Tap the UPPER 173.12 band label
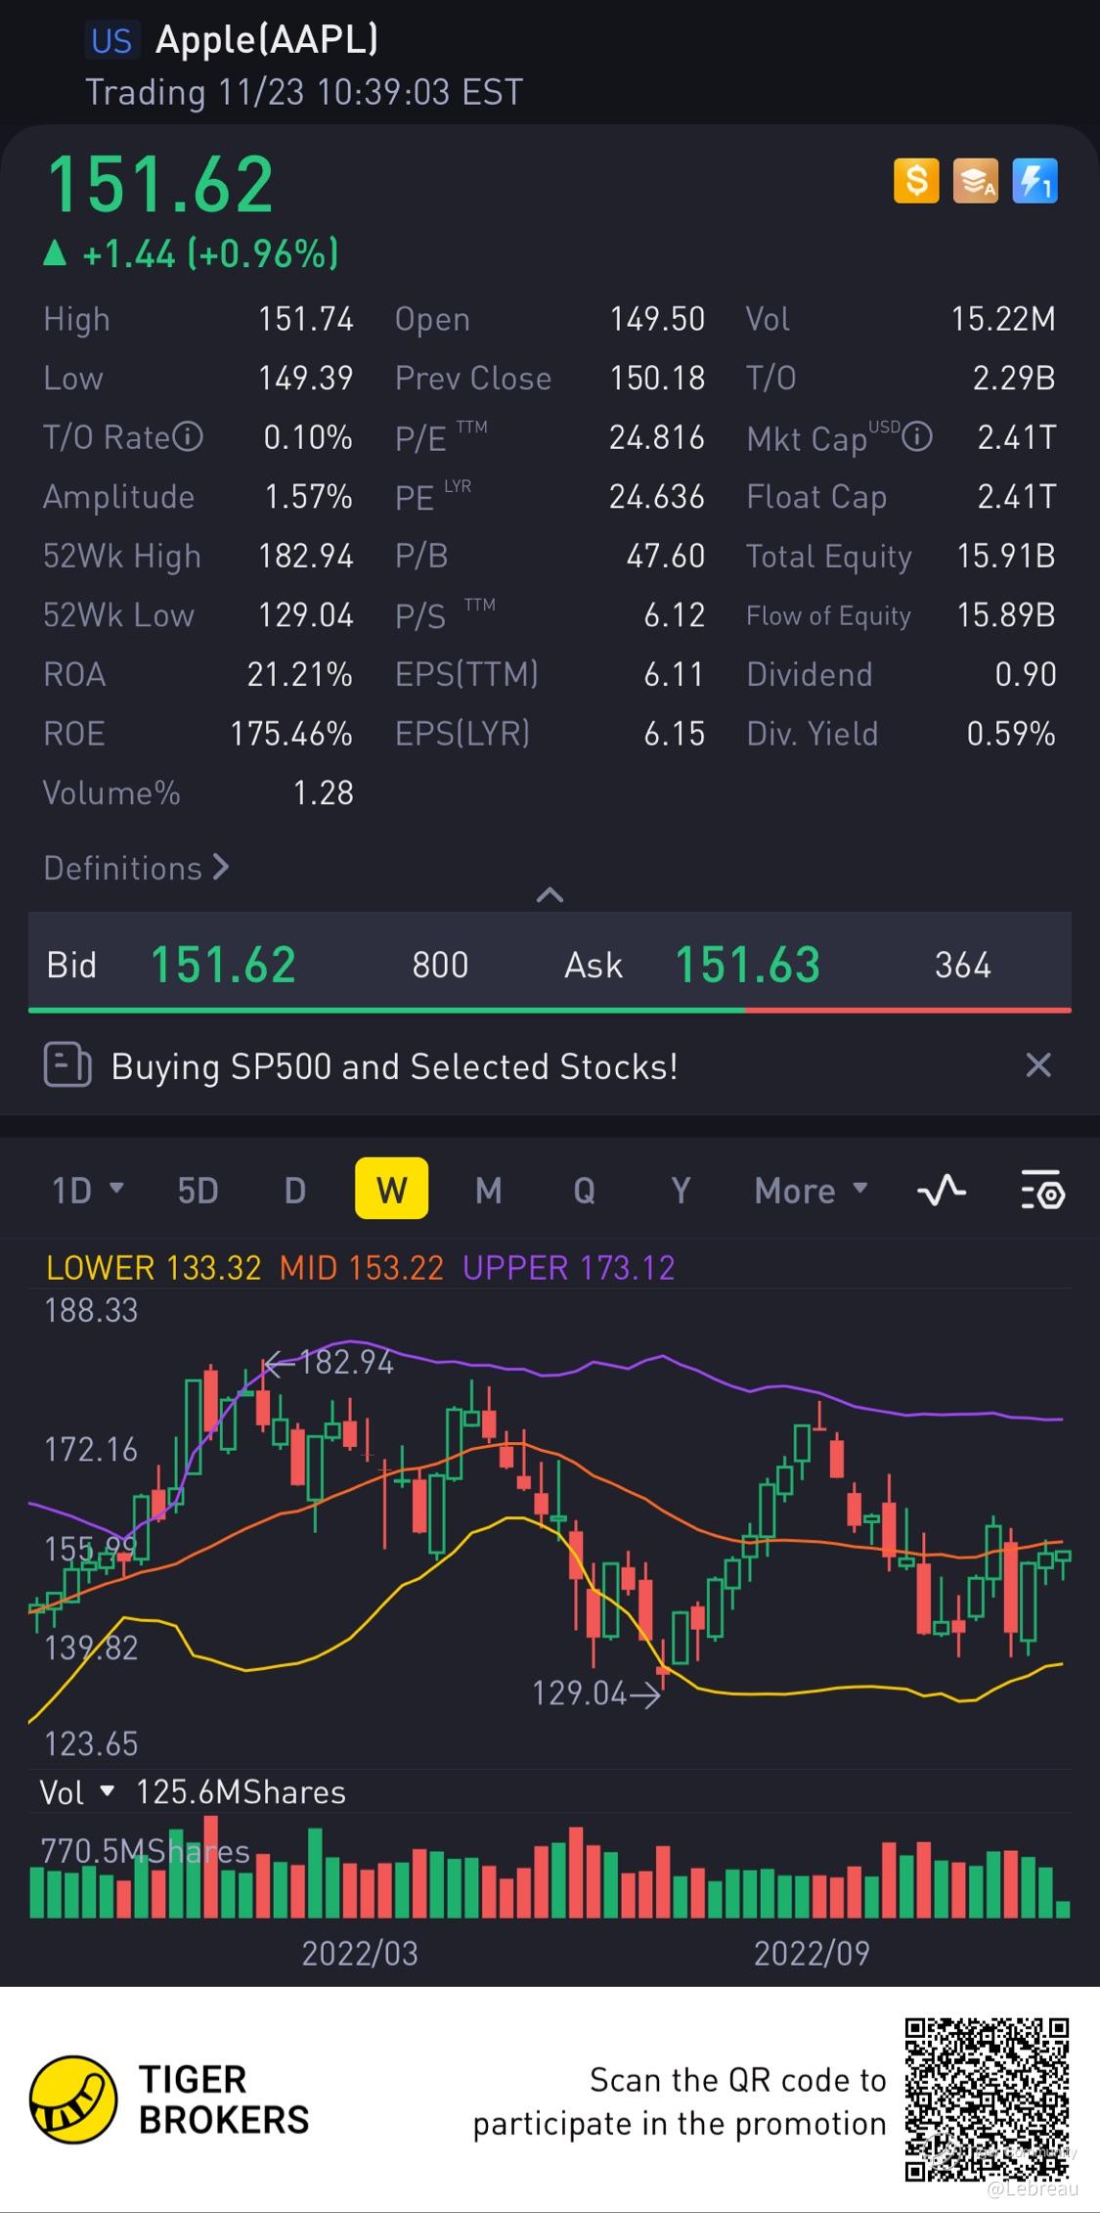 click(569, 1268)
